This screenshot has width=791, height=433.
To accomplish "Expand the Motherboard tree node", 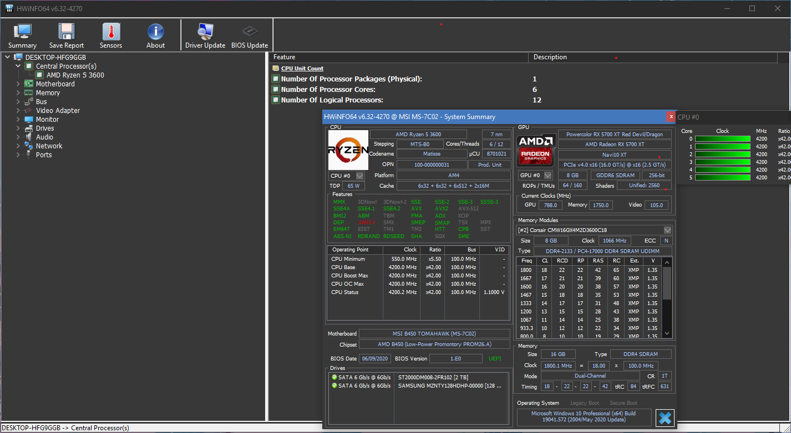I will point(18,84).
